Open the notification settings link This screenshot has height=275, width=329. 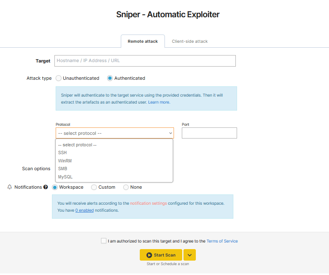(148, 203)
